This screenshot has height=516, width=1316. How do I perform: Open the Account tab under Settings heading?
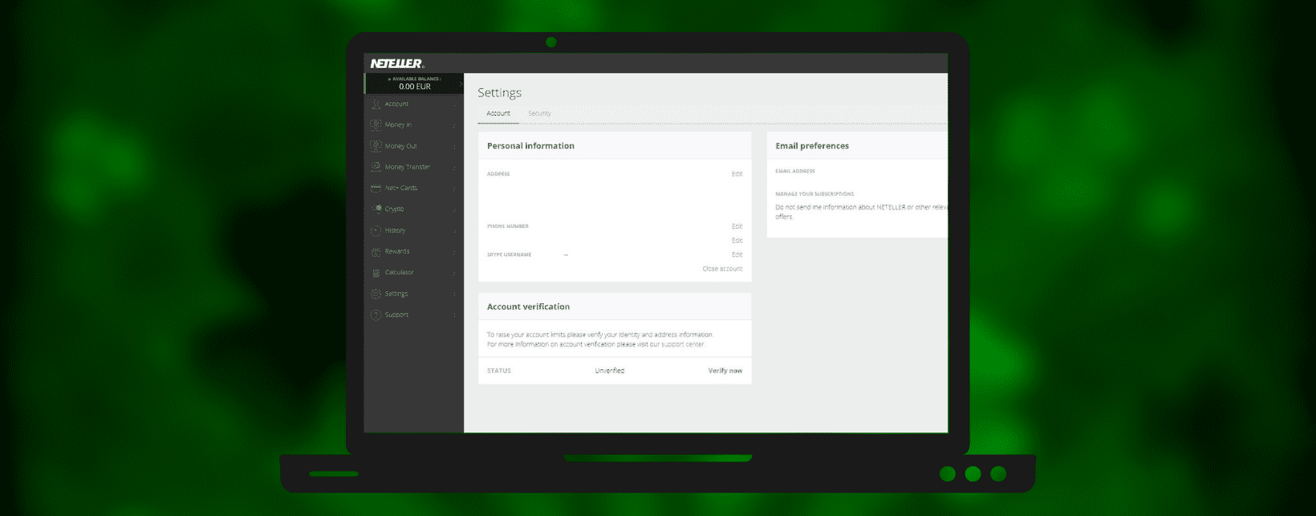498,113
